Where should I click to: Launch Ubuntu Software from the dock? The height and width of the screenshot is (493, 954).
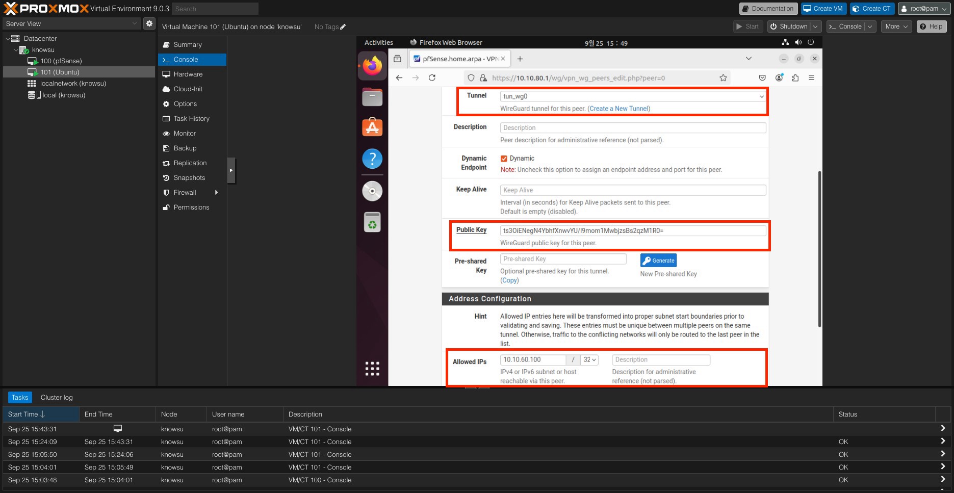(372, 127)
